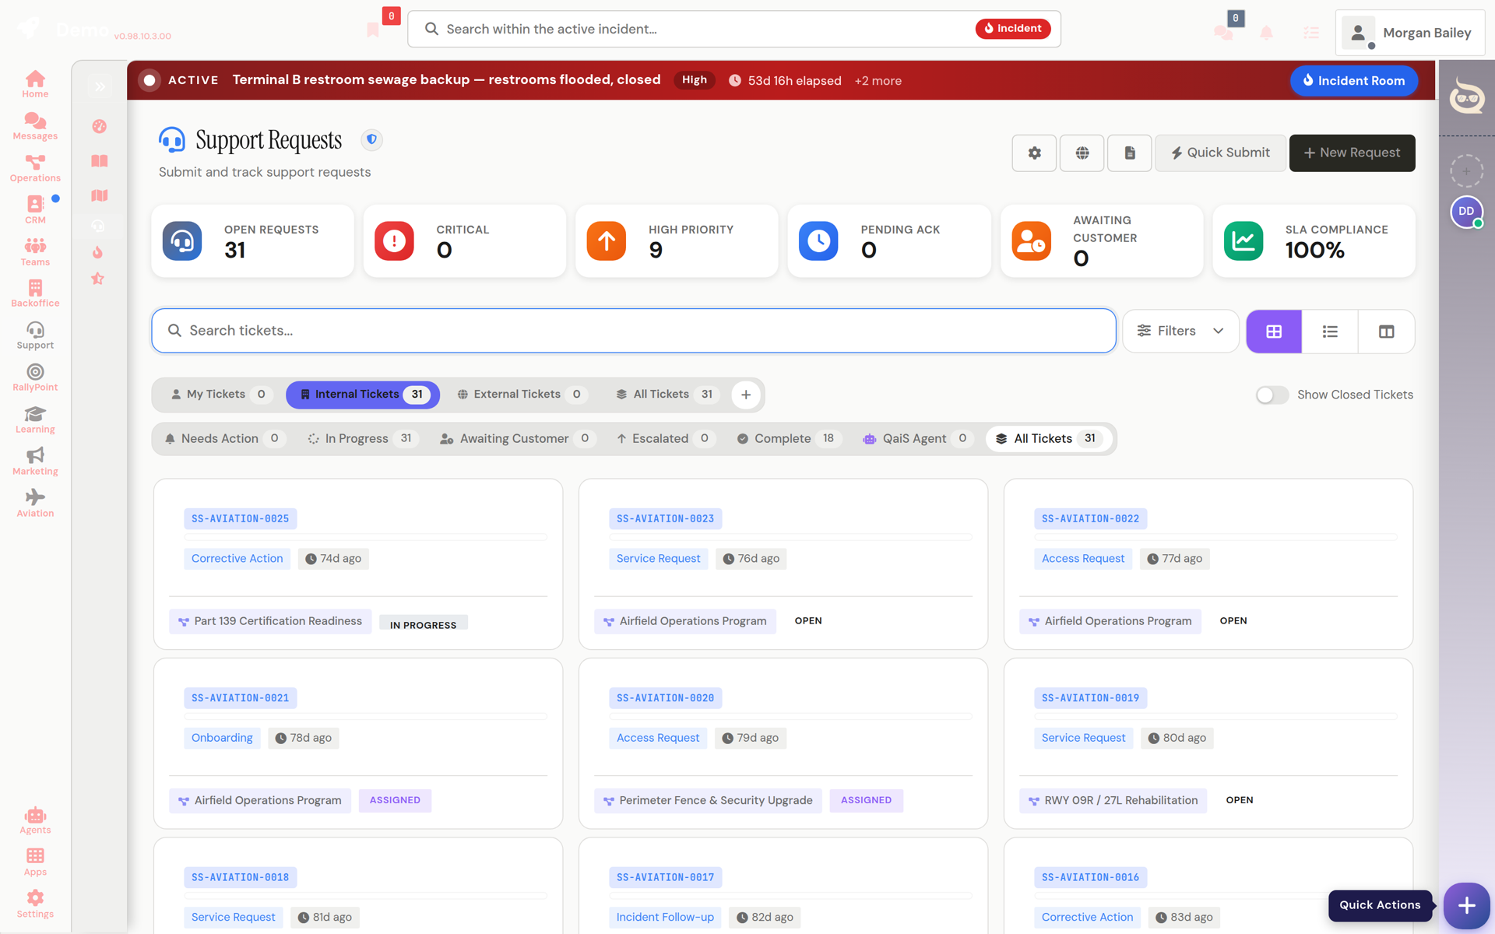
Task: Click the bookmark icon with badge
Action: click(x=374, y=30)
